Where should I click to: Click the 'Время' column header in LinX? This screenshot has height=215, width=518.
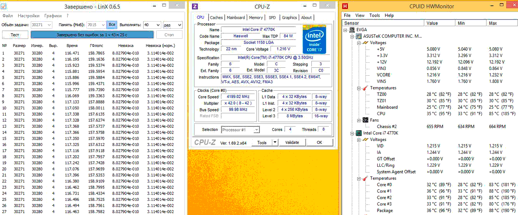tap(72, 45)
